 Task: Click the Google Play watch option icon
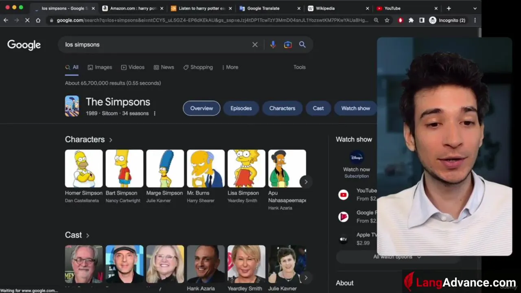(344, 217)
